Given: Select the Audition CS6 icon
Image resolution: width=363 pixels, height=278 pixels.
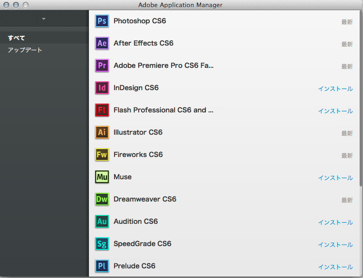Looking at the screenshot, I should [102, 221].
